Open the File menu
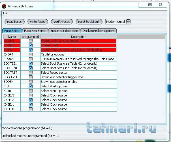Screen dimensions: 171x142 5,13
